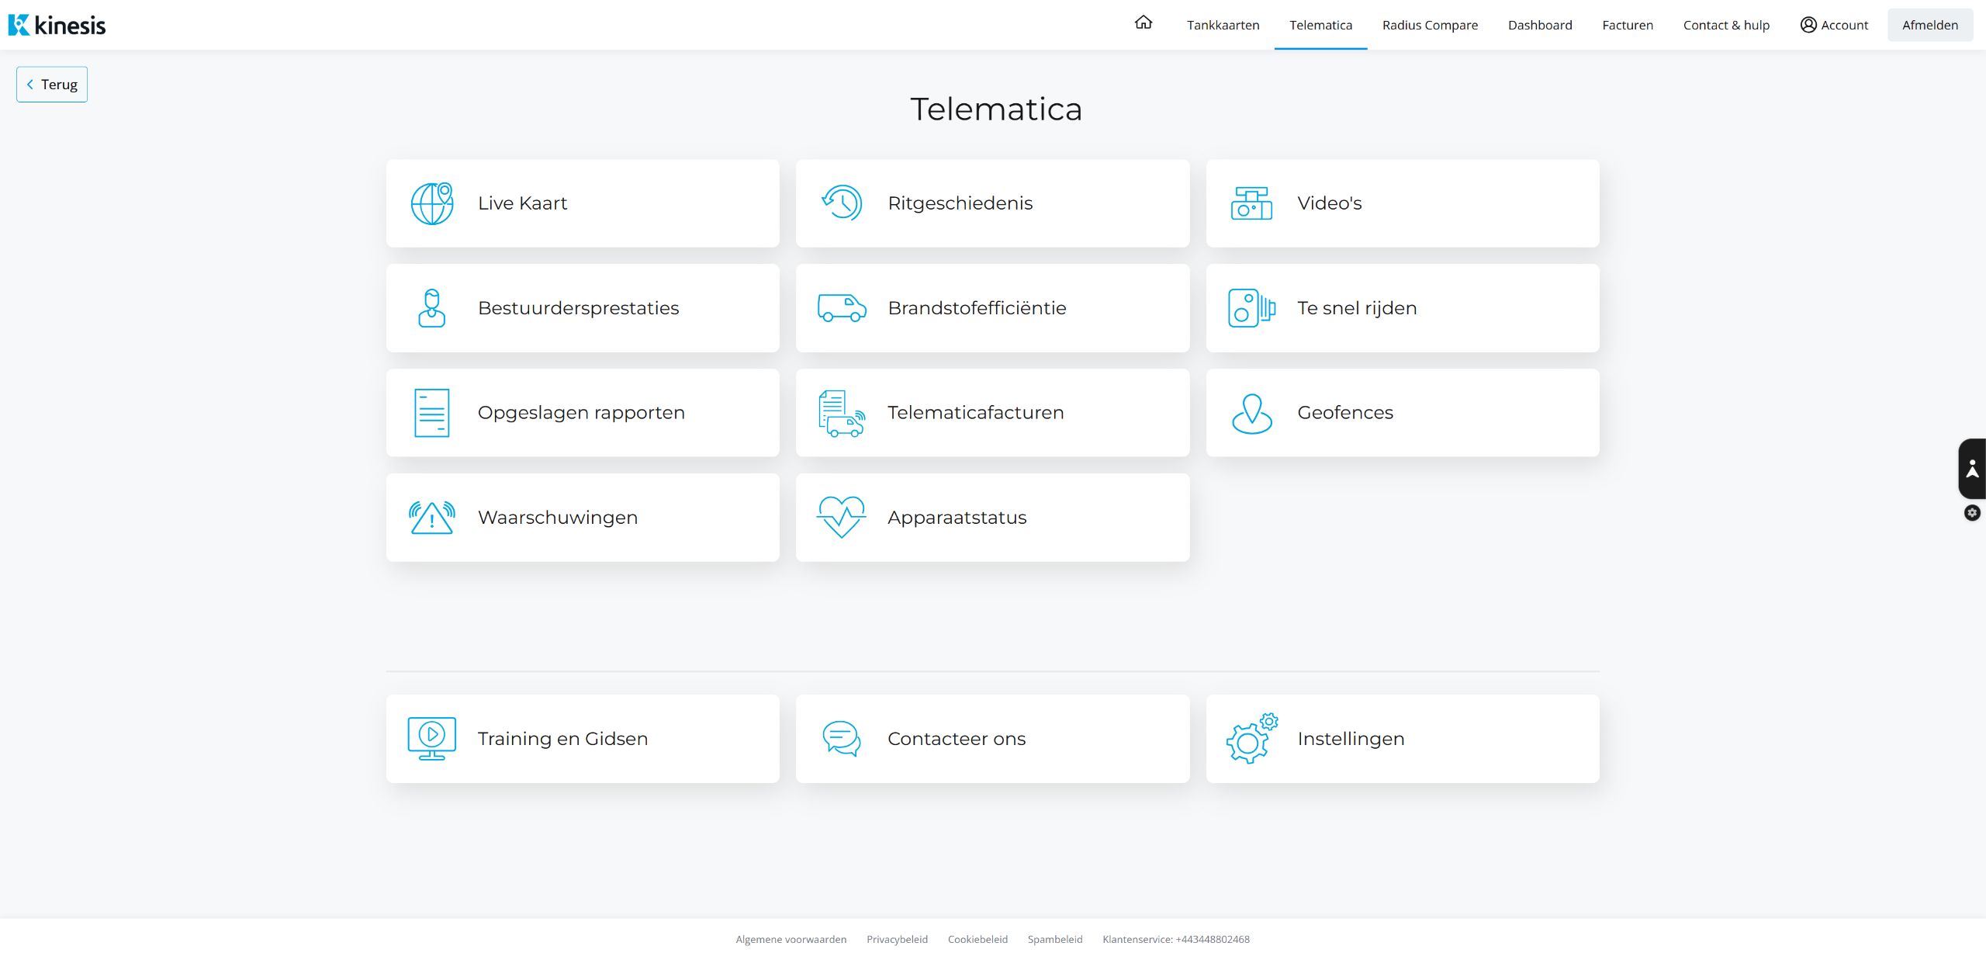Open the Privacybeleid footer link
Screen dimensions: 1986x960
897,939
